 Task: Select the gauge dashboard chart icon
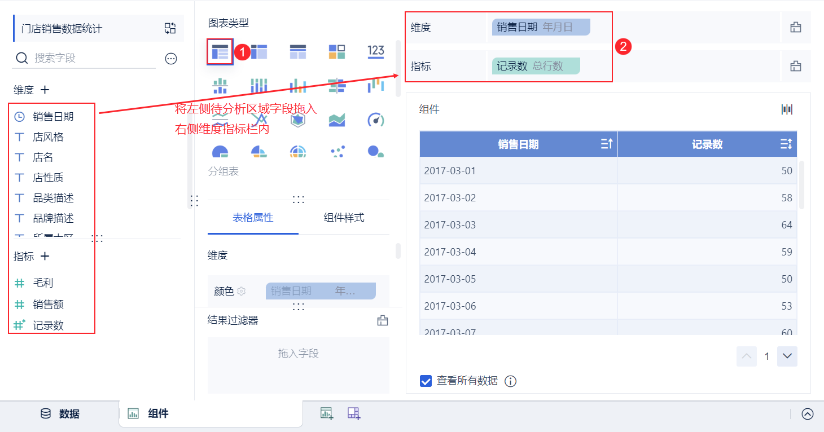(376, 120)
